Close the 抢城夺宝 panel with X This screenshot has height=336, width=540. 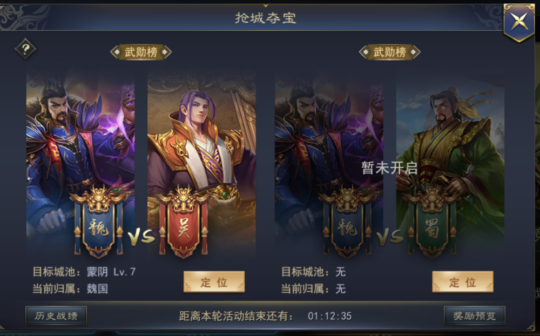519,22
